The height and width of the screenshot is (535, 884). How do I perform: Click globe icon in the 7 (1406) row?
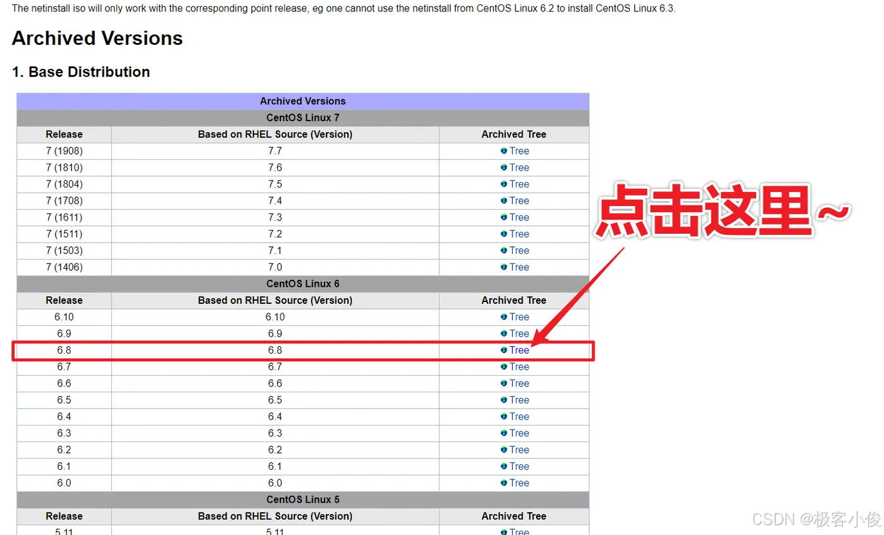504,267
